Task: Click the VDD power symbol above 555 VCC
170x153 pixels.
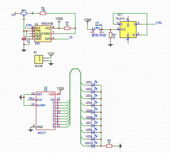Action: pyautogui.click(x=59, y=20)
